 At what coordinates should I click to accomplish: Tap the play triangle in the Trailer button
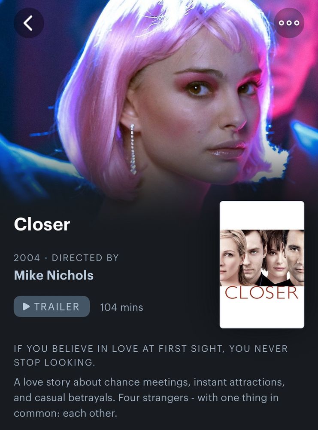tap(26, 306)
